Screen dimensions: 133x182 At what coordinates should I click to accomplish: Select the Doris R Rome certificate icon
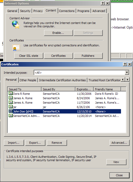[x=11, y=93]
